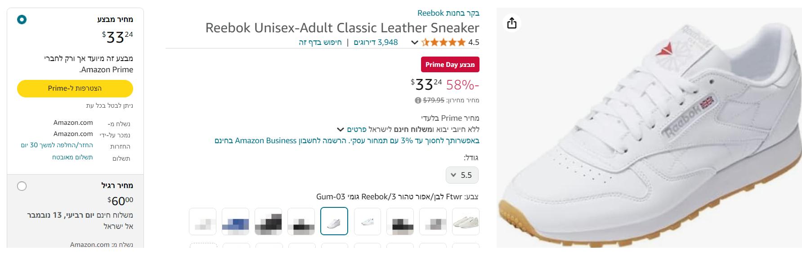The image size is (802, 268).
Task: Choose the beige pair of sneakers swatch
Action: point(466,221)
